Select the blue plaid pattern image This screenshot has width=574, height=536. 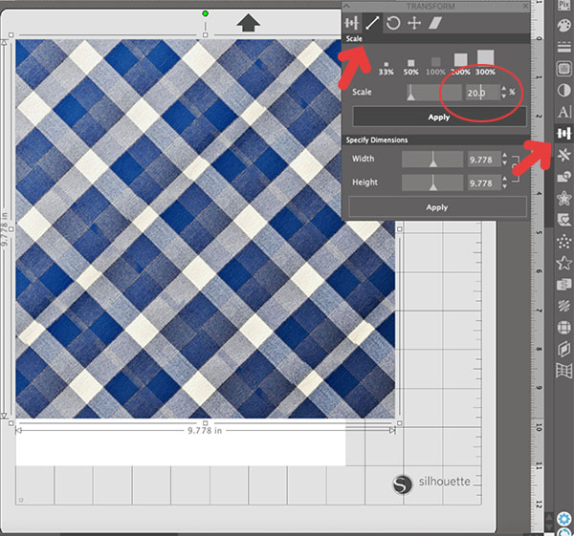click(x=205, y=229)
